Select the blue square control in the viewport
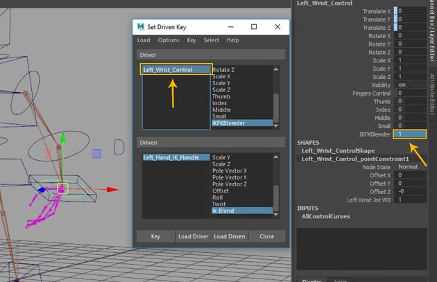 97,153
